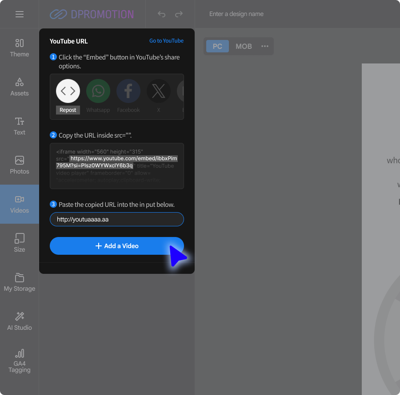Open the Size sidebar panel
400x395 pixels.
click(x=20, y=243)
